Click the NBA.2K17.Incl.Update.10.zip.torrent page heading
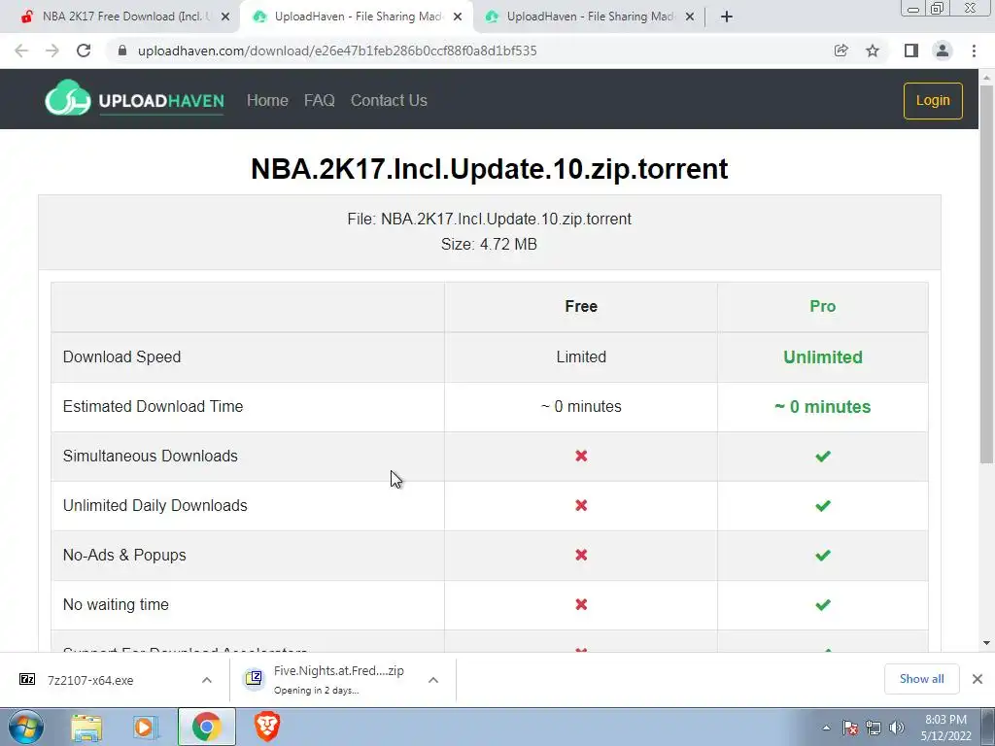The image size is (995, 746). point(490,169)
